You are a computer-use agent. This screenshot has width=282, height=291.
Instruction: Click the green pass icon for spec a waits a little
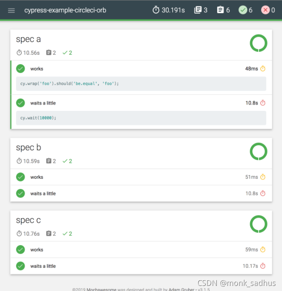pos(20,103)
